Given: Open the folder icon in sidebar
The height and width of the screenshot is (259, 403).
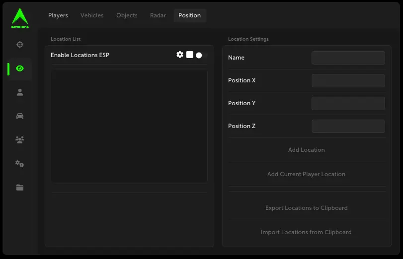Looking at the screenshot, I should pos(20,188).
